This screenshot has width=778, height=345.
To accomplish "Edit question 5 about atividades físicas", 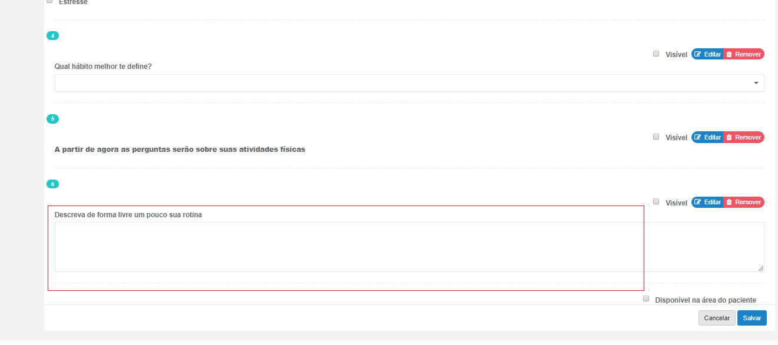I will click(x=707, y=137).
